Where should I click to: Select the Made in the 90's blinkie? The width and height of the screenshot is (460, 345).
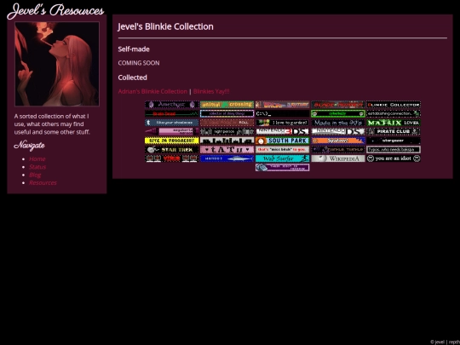click(337, 123)
